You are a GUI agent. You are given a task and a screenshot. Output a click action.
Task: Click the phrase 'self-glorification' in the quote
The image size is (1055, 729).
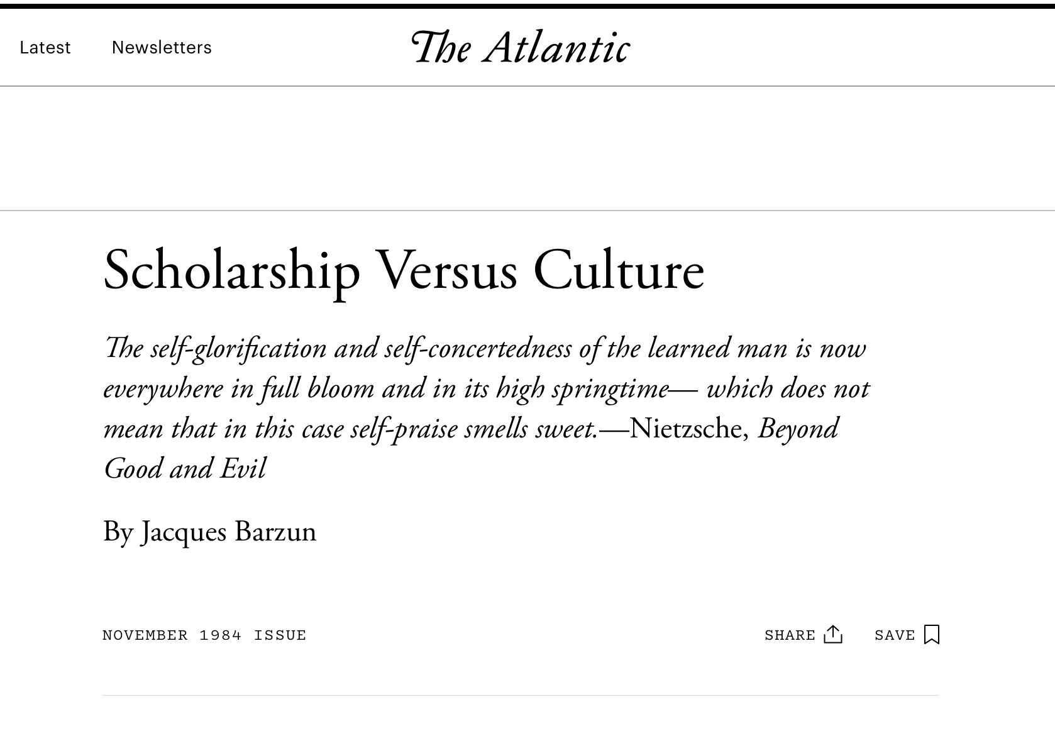pos(238,349)
